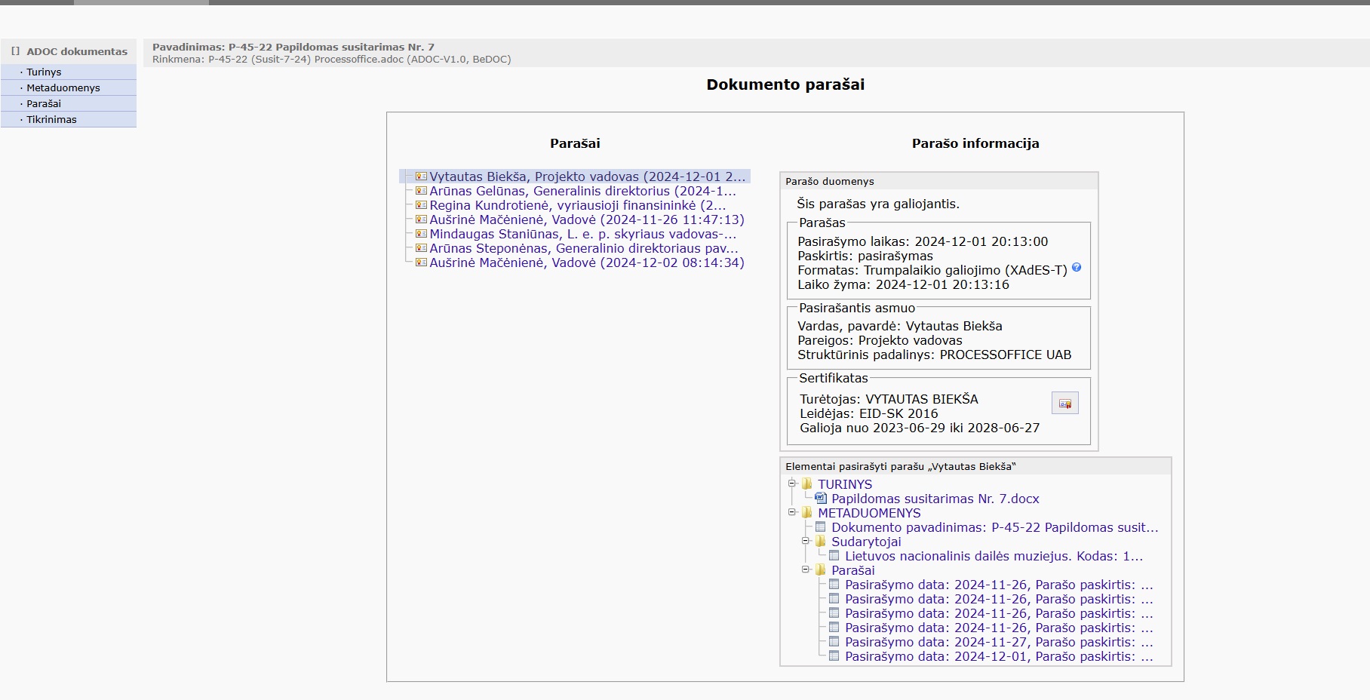Click the Sudarytojai folder icon
This screenshot has height=700, width=1370.
click(821, 542)
